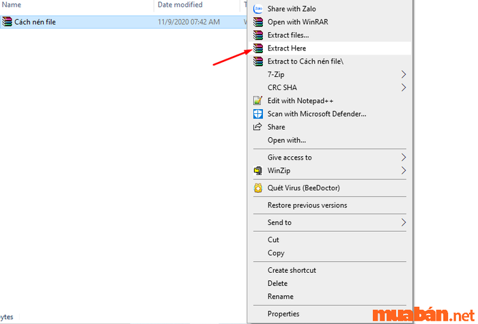Viewport: 478px width, 324px height.
Task: Click the Microsoft Defender shield icon
Action: click(258, 114)
